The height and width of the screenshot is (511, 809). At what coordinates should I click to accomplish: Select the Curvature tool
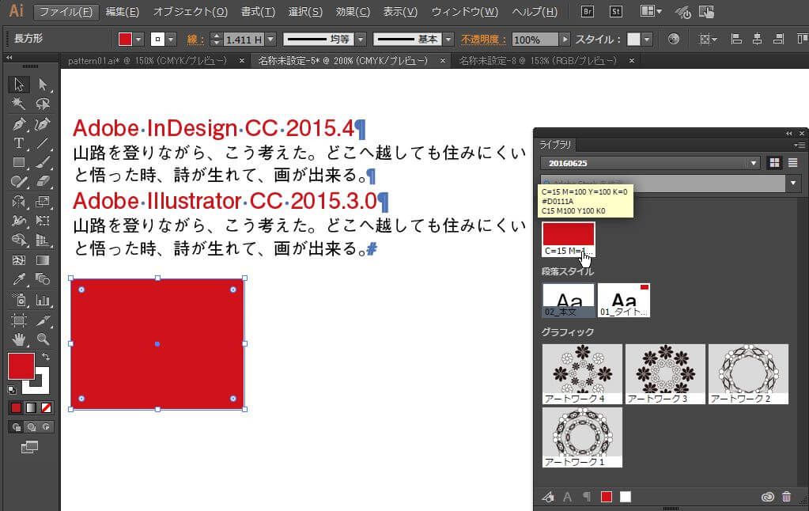[42, 124]
